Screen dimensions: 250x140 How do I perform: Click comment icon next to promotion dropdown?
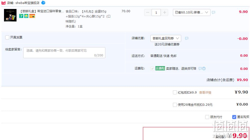tap(213, 12)
